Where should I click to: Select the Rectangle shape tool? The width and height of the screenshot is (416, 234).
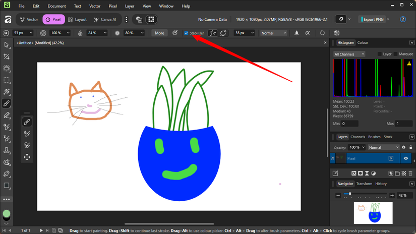7,186
